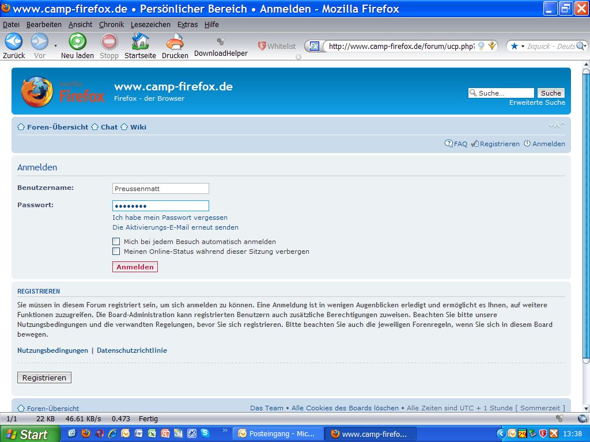Screen dimensions: 590x442
Task: Open the Das Team footer link
Action: (267, 408)
